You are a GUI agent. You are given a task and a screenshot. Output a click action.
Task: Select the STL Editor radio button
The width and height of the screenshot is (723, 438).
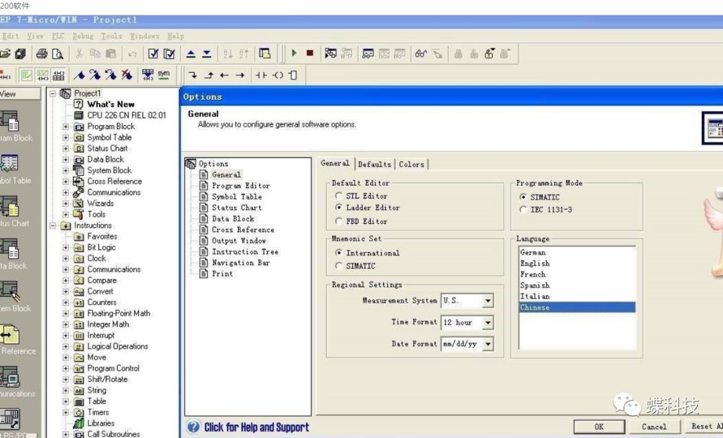pyautogui.click(x=339, y=196)
